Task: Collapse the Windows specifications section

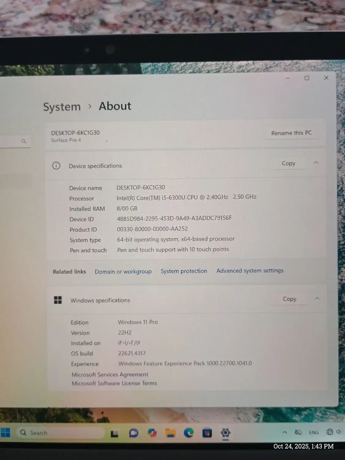Action: pos(317,298)
